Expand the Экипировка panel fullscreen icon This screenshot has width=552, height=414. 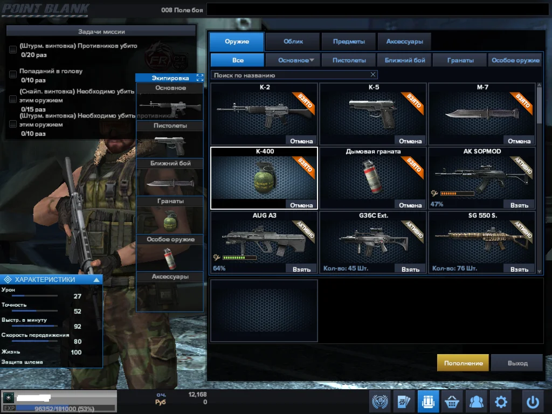point(199,78)
